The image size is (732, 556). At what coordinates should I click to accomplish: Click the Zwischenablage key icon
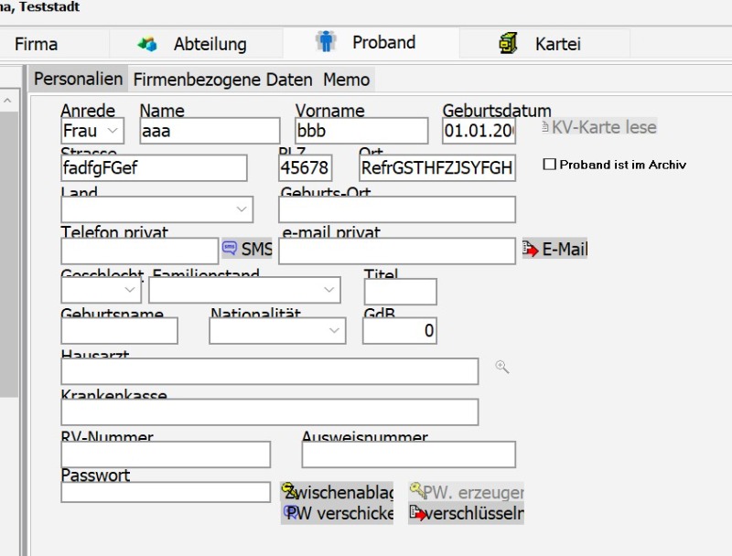[288, 490]
